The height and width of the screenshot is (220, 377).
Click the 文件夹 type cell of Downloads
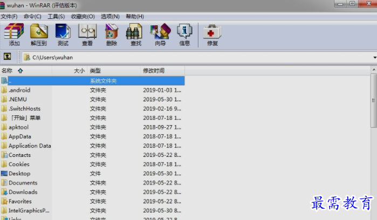[98, 192]
